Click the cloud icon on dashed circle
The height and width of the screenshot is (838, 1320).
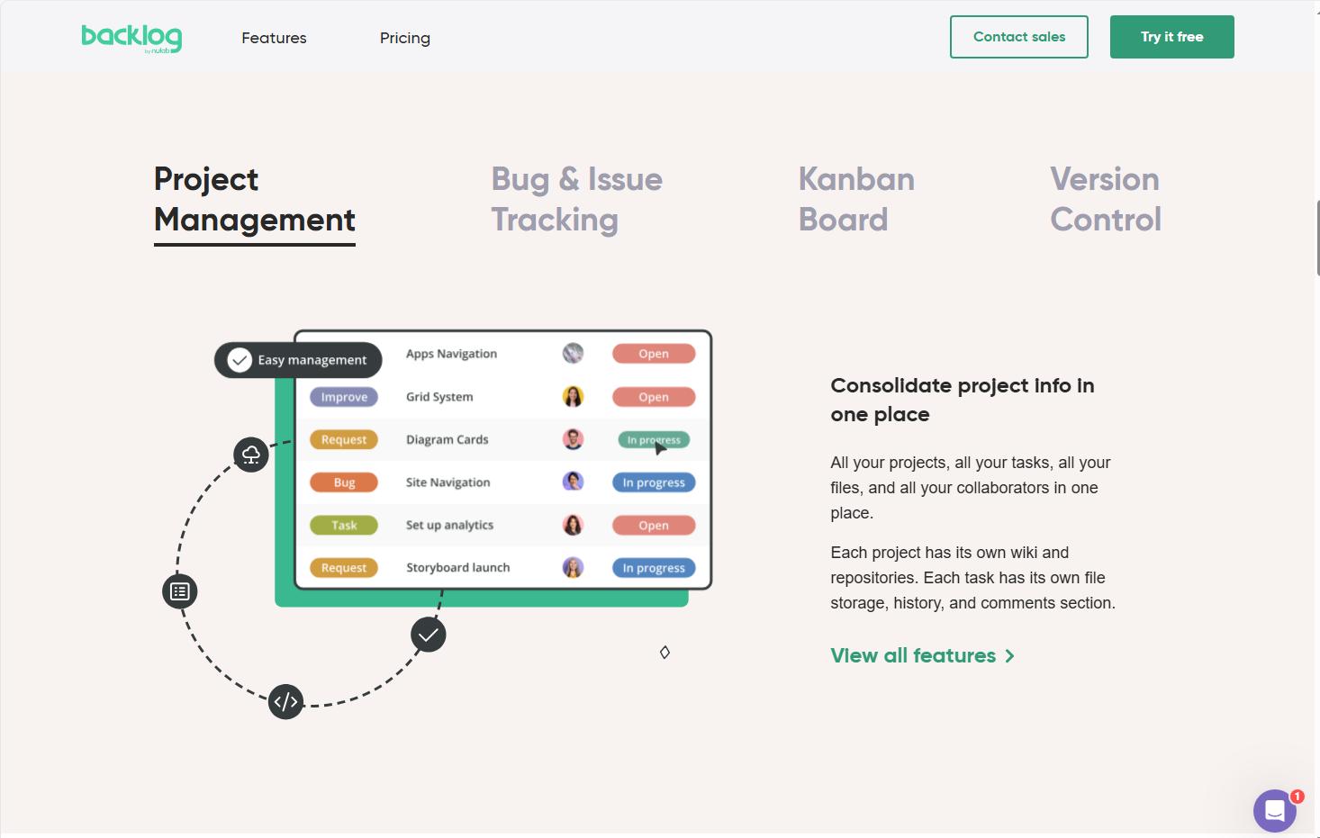tap(251, 455)
